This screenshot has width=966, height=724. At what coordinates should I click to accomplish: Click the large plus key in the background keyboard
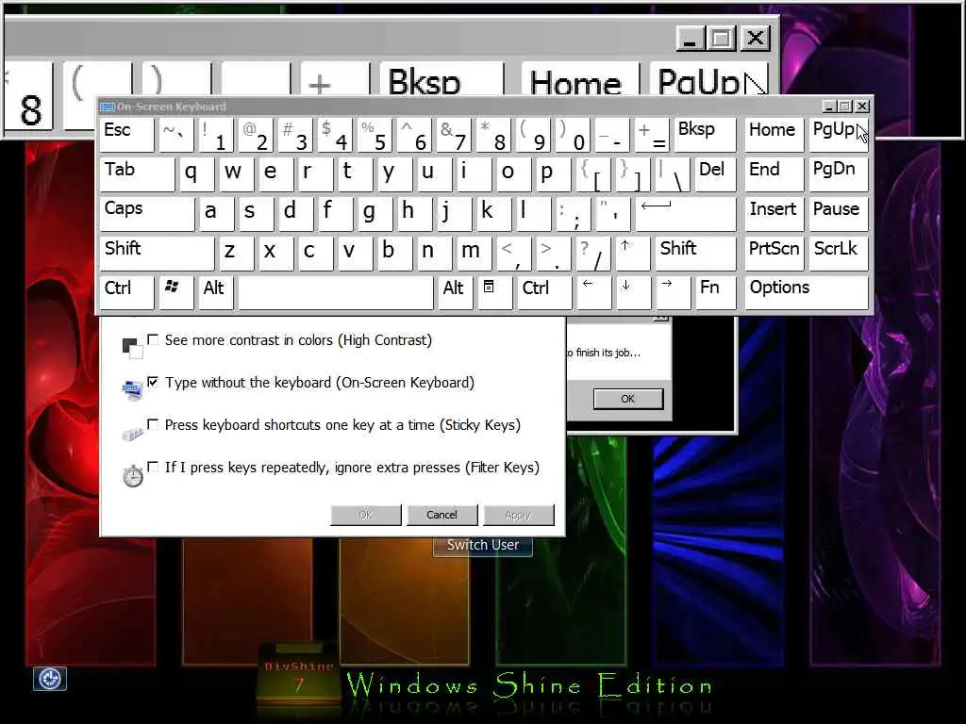335,79
